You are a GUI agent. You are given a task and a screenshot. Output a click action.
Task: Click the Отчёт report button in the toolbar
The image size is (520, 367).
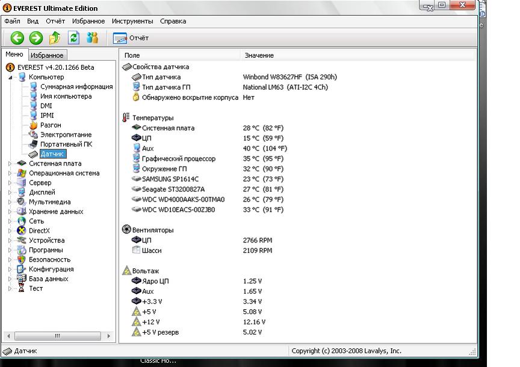[131, 38]
